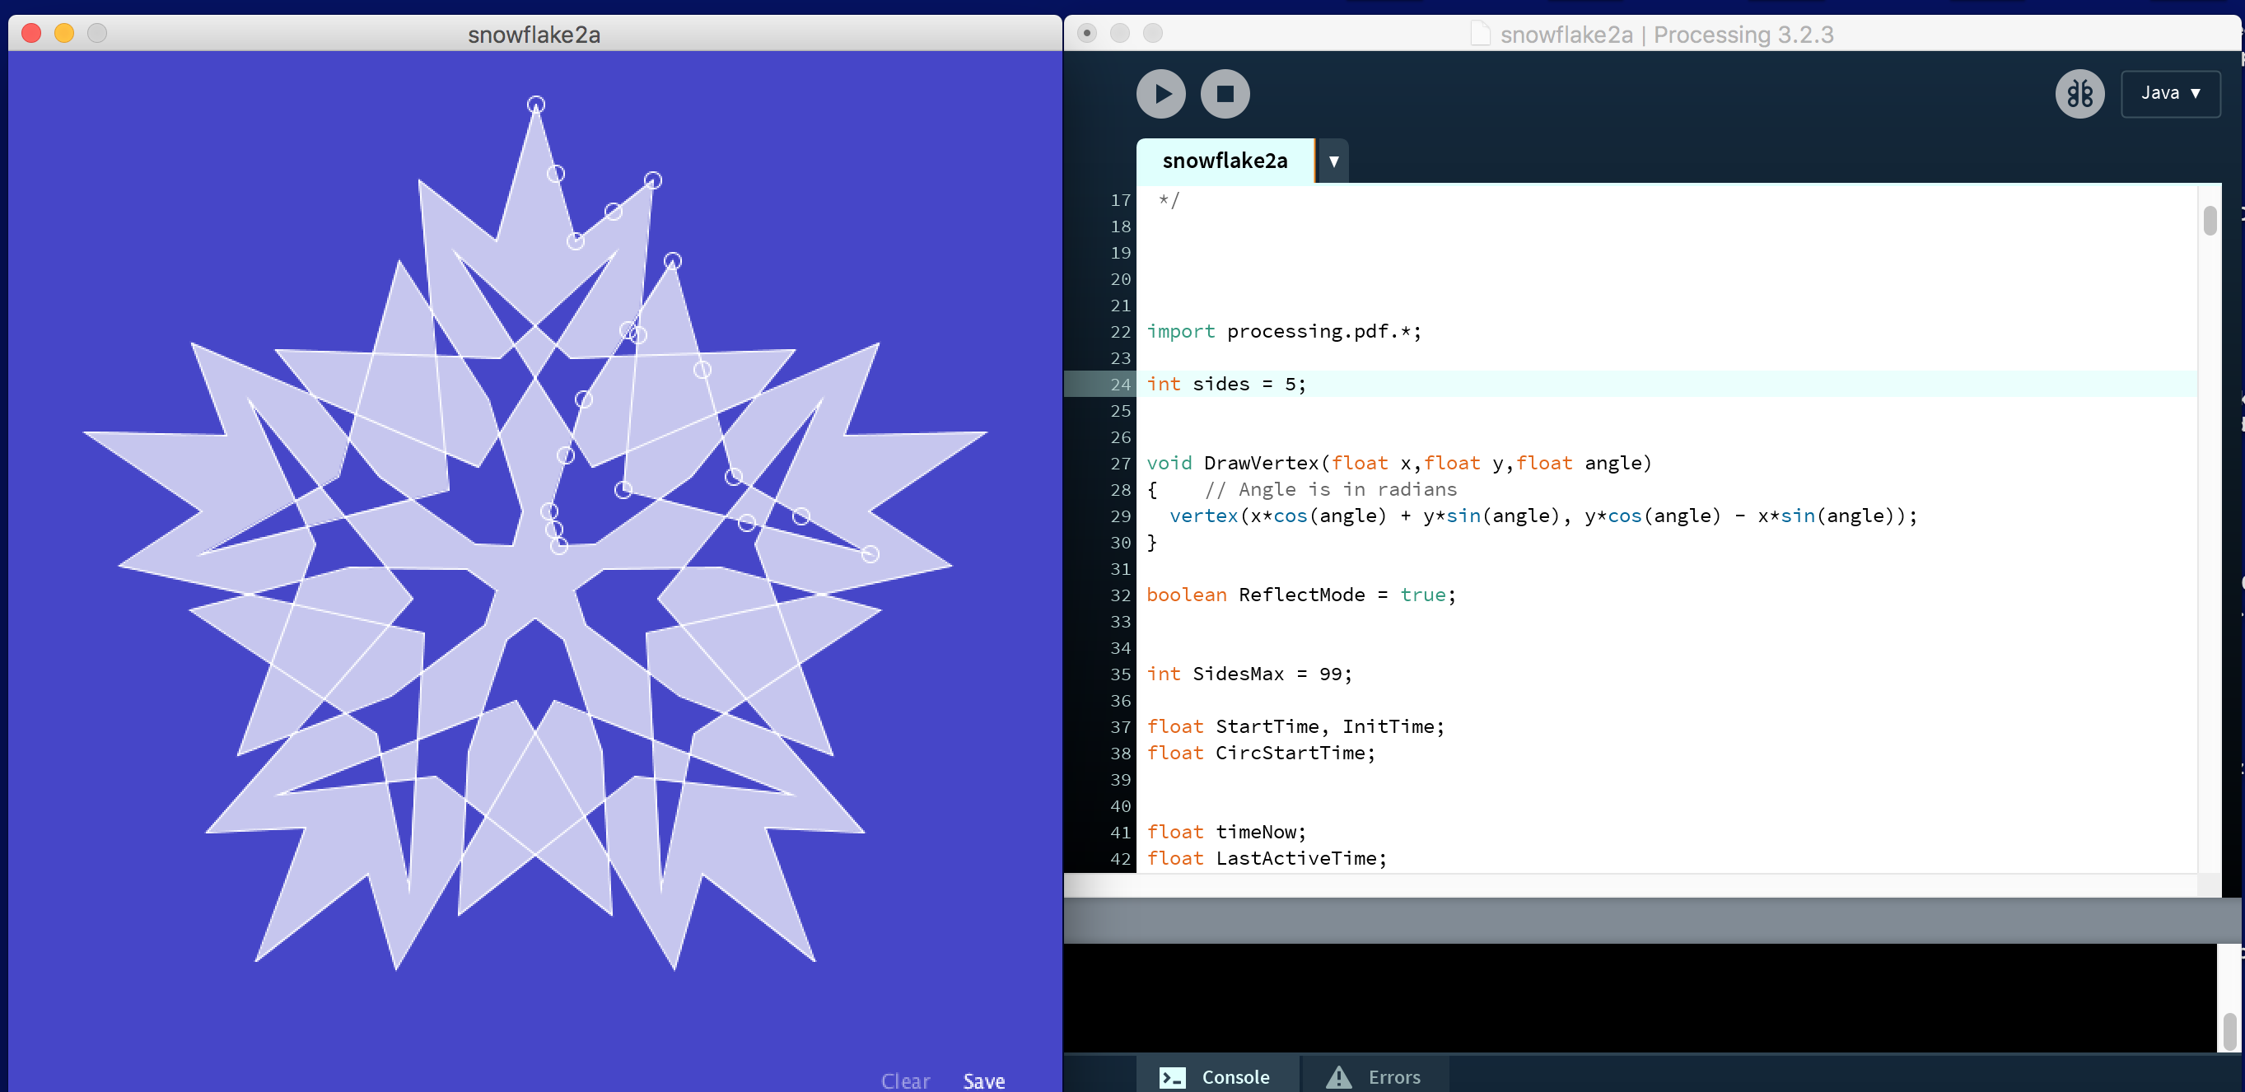This screenshot has height=1092, width=2245.
Task: Click the topmost vertex circle on snowflake
Action: [x=536, y=105]
